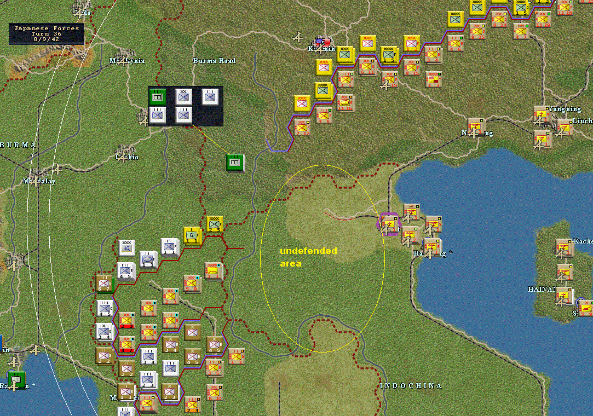Screen dimensions: 593x416
Task: Select the Japanese air unit beside the HAINAN label
Action: [565, 297]
